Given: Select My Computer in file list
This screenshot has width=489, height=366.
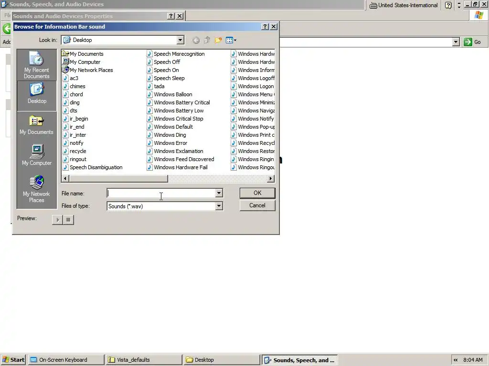Looking at the screenshot, I should (x=81, y=62).
